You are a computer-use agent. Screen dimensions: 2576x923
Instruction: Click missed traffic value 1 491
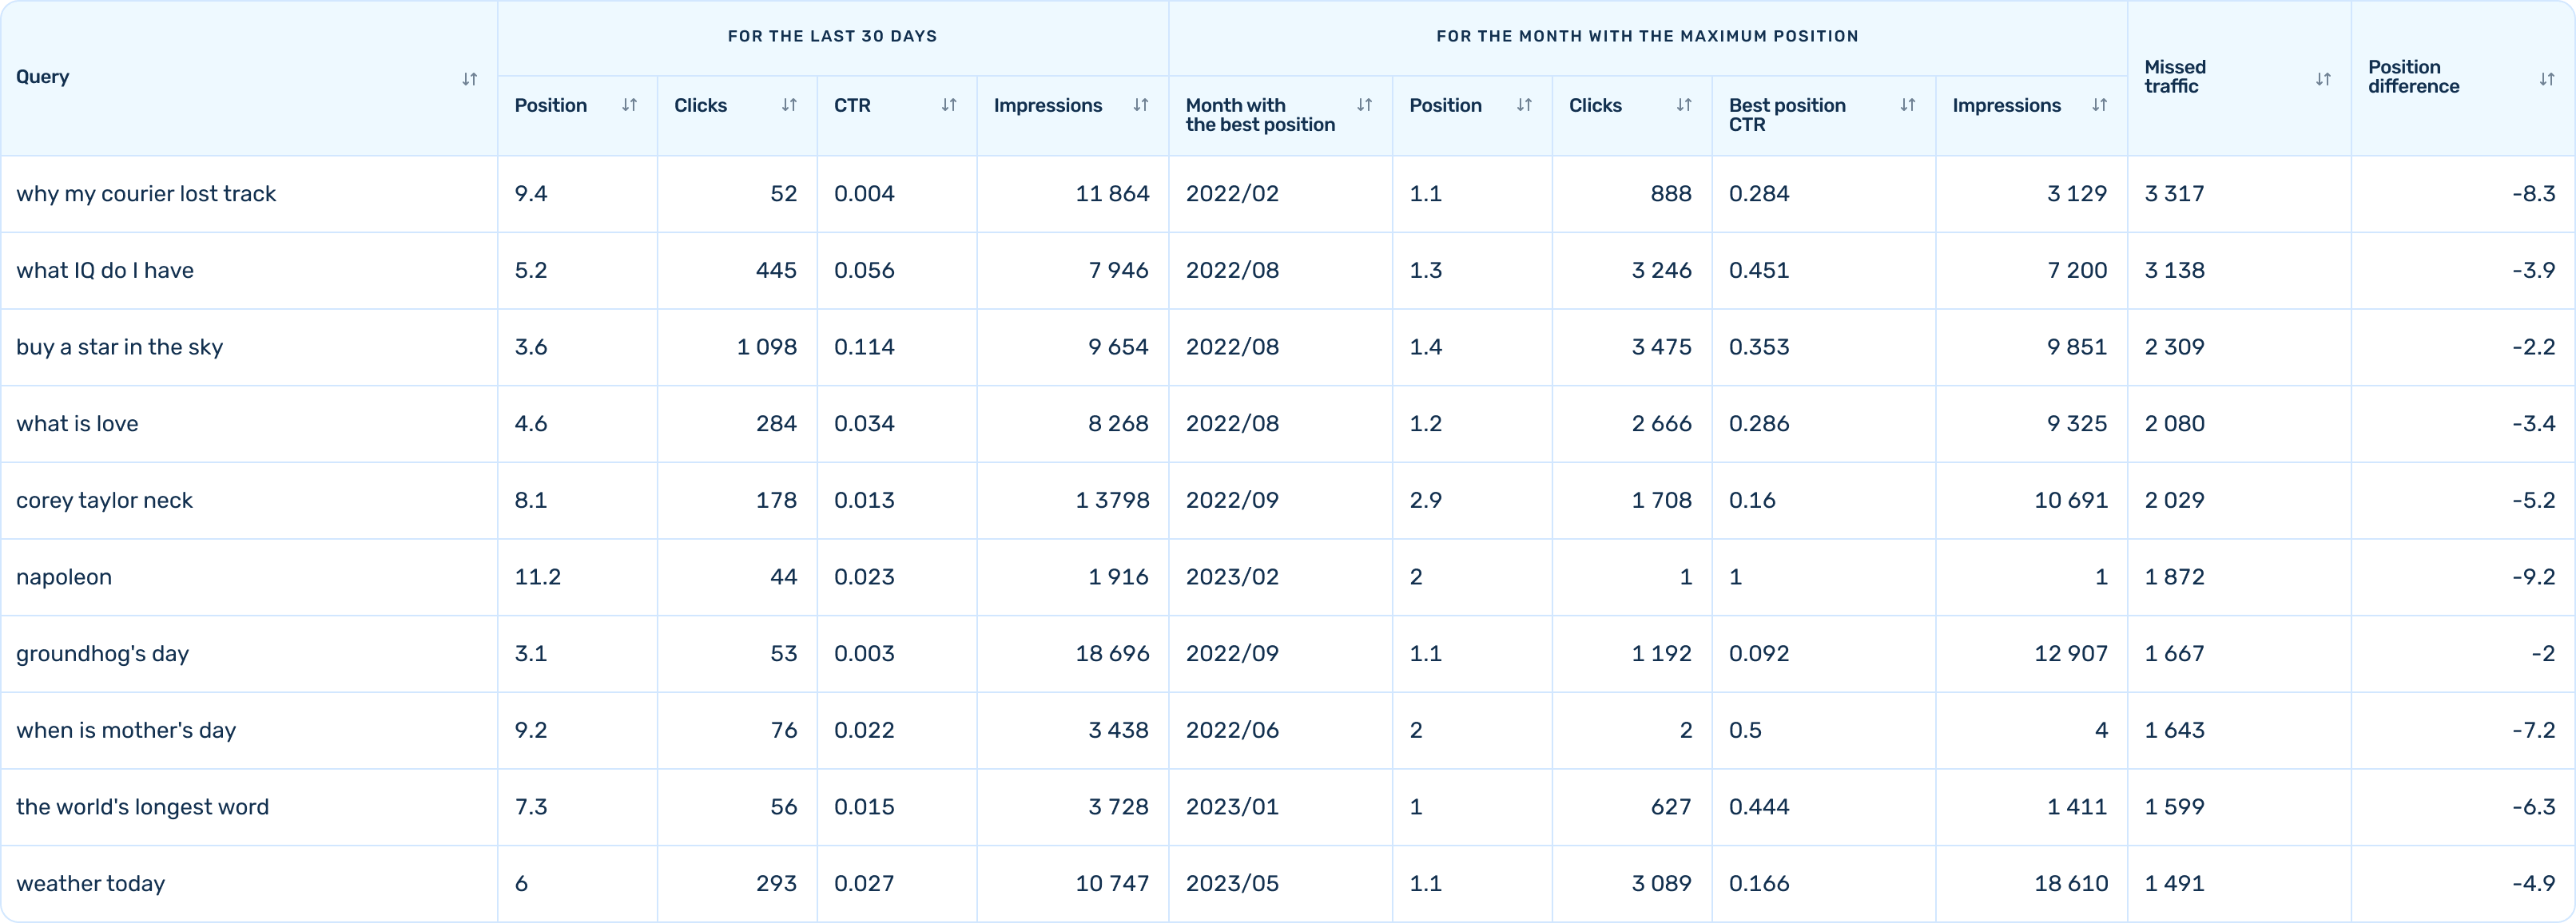click(2174, 884)
